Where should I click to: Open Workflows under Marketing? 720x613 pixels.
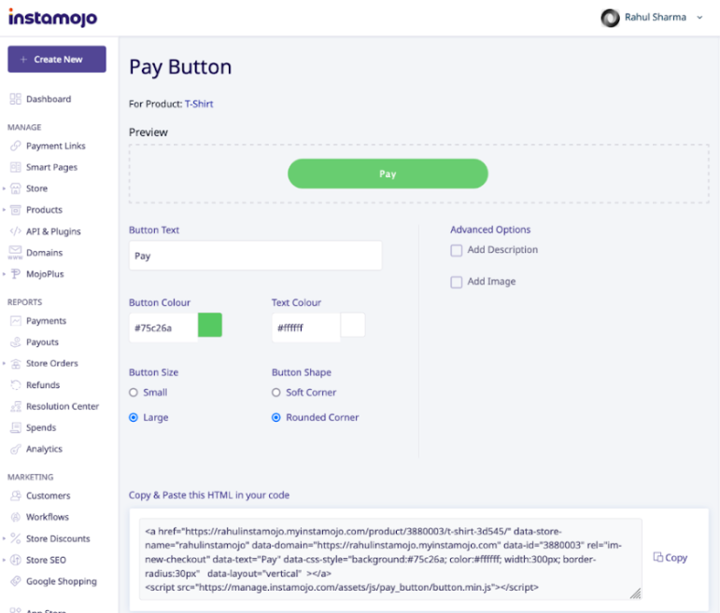(48, 517)
